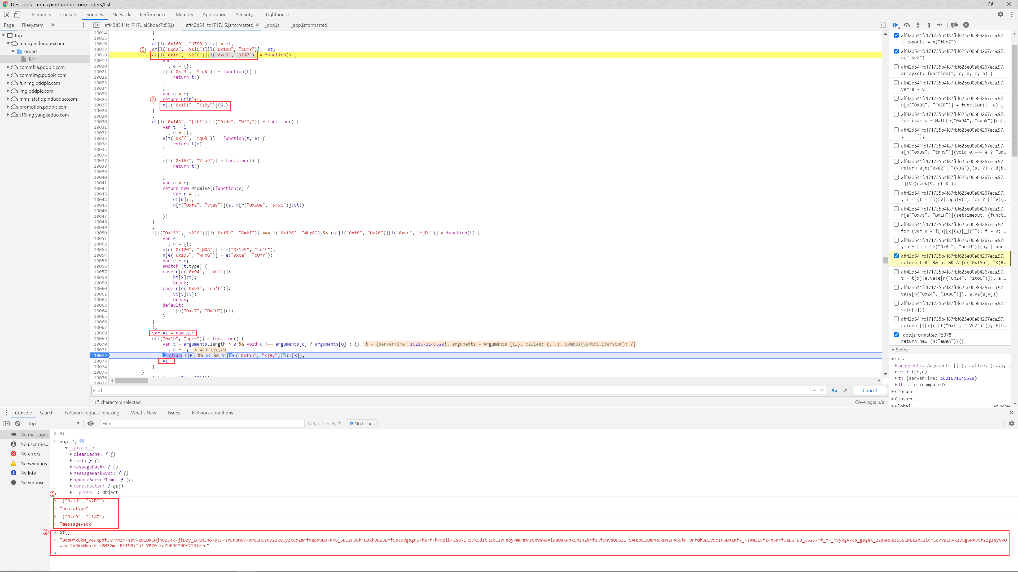1018x572 pixels.
Task: Collapse the orders folder
Action: (13, 51)
